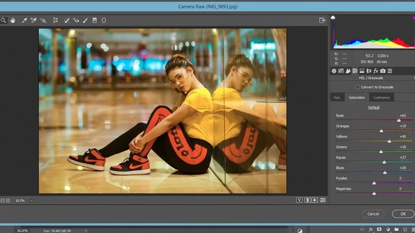Screen dimensions: 415x233
Task: Edit the Yellows value +40 field
Action: [403, 137]
